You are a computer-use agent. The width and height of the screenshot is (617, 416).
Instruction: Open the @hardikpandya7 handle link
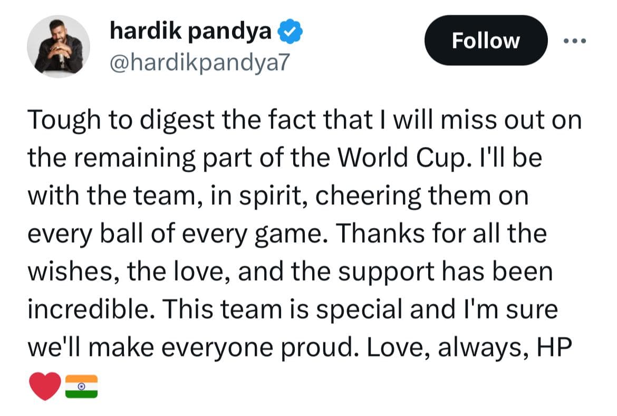(x=199, y=62)
